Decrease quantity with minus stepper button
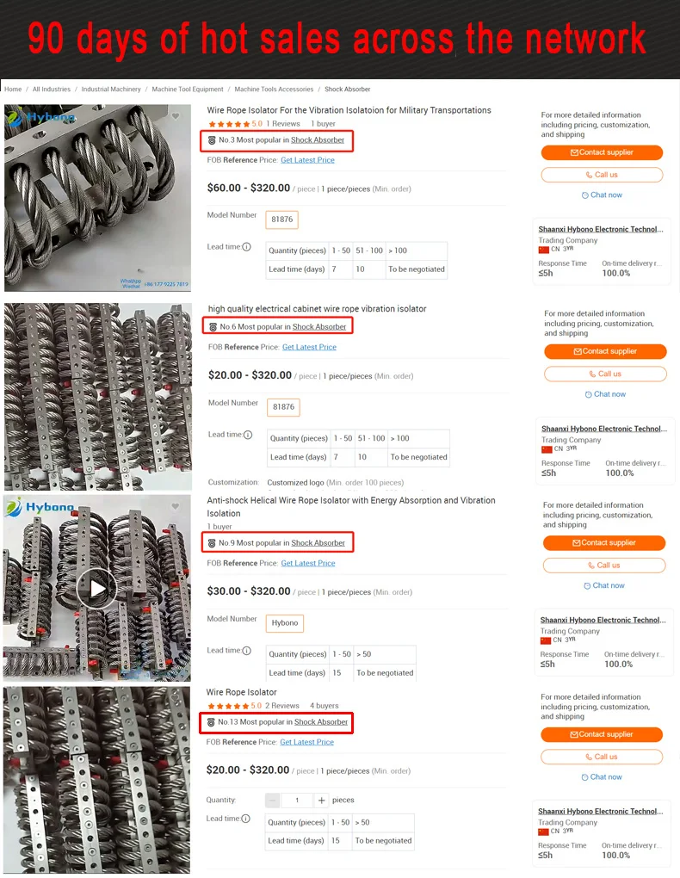The height and width of the screenshot is (878, 680). point(273,801)
